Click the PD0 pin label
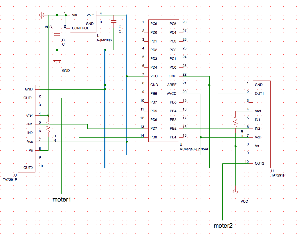Image resolution: width=297 pixels, height=237 pixels. [154, 33]
